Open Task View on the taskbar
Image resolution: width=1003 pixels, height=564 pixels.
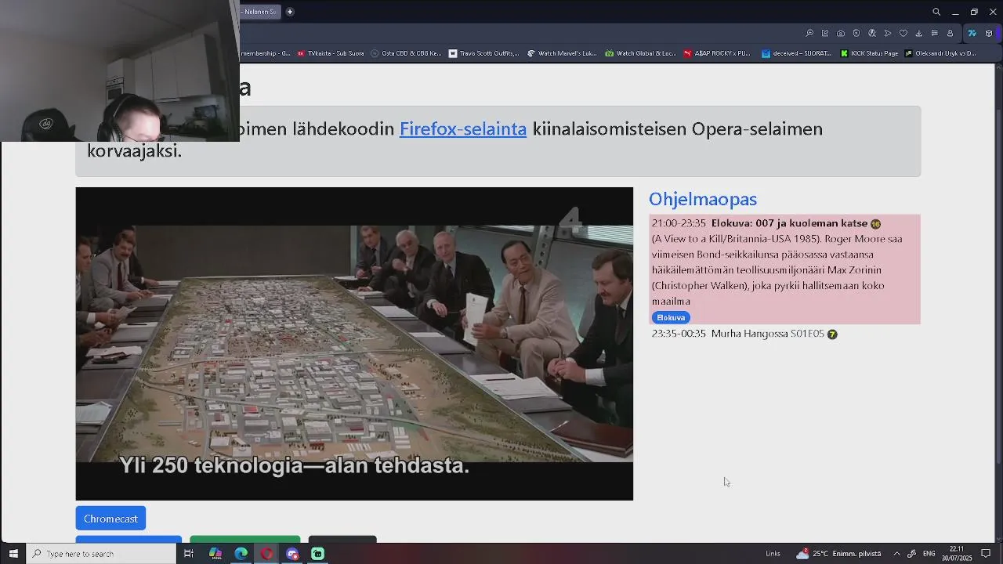point(189,554)
